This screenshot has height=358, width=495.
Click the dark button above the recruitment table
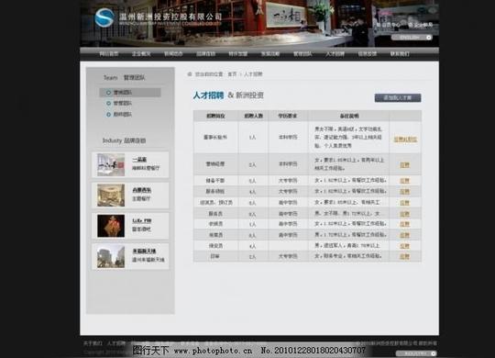(x=398, y=98)
